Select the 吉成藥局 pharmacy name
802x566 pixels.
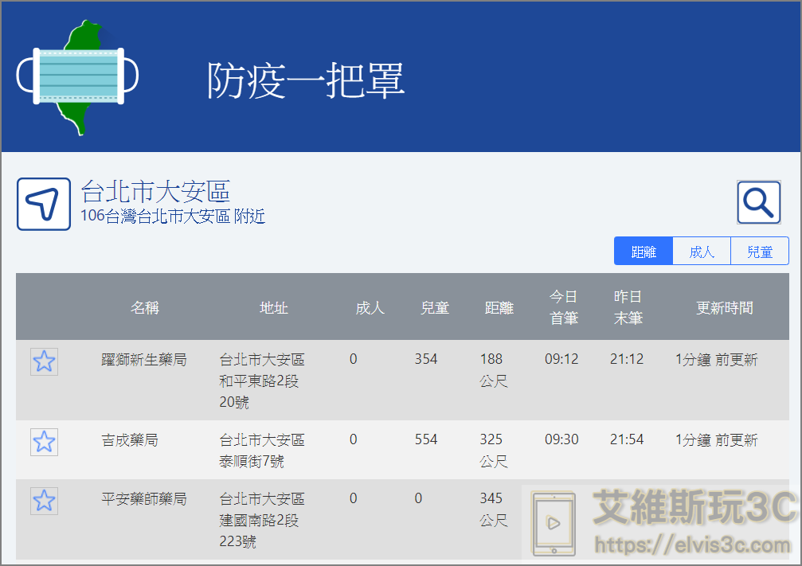click(x=130, y=440)
